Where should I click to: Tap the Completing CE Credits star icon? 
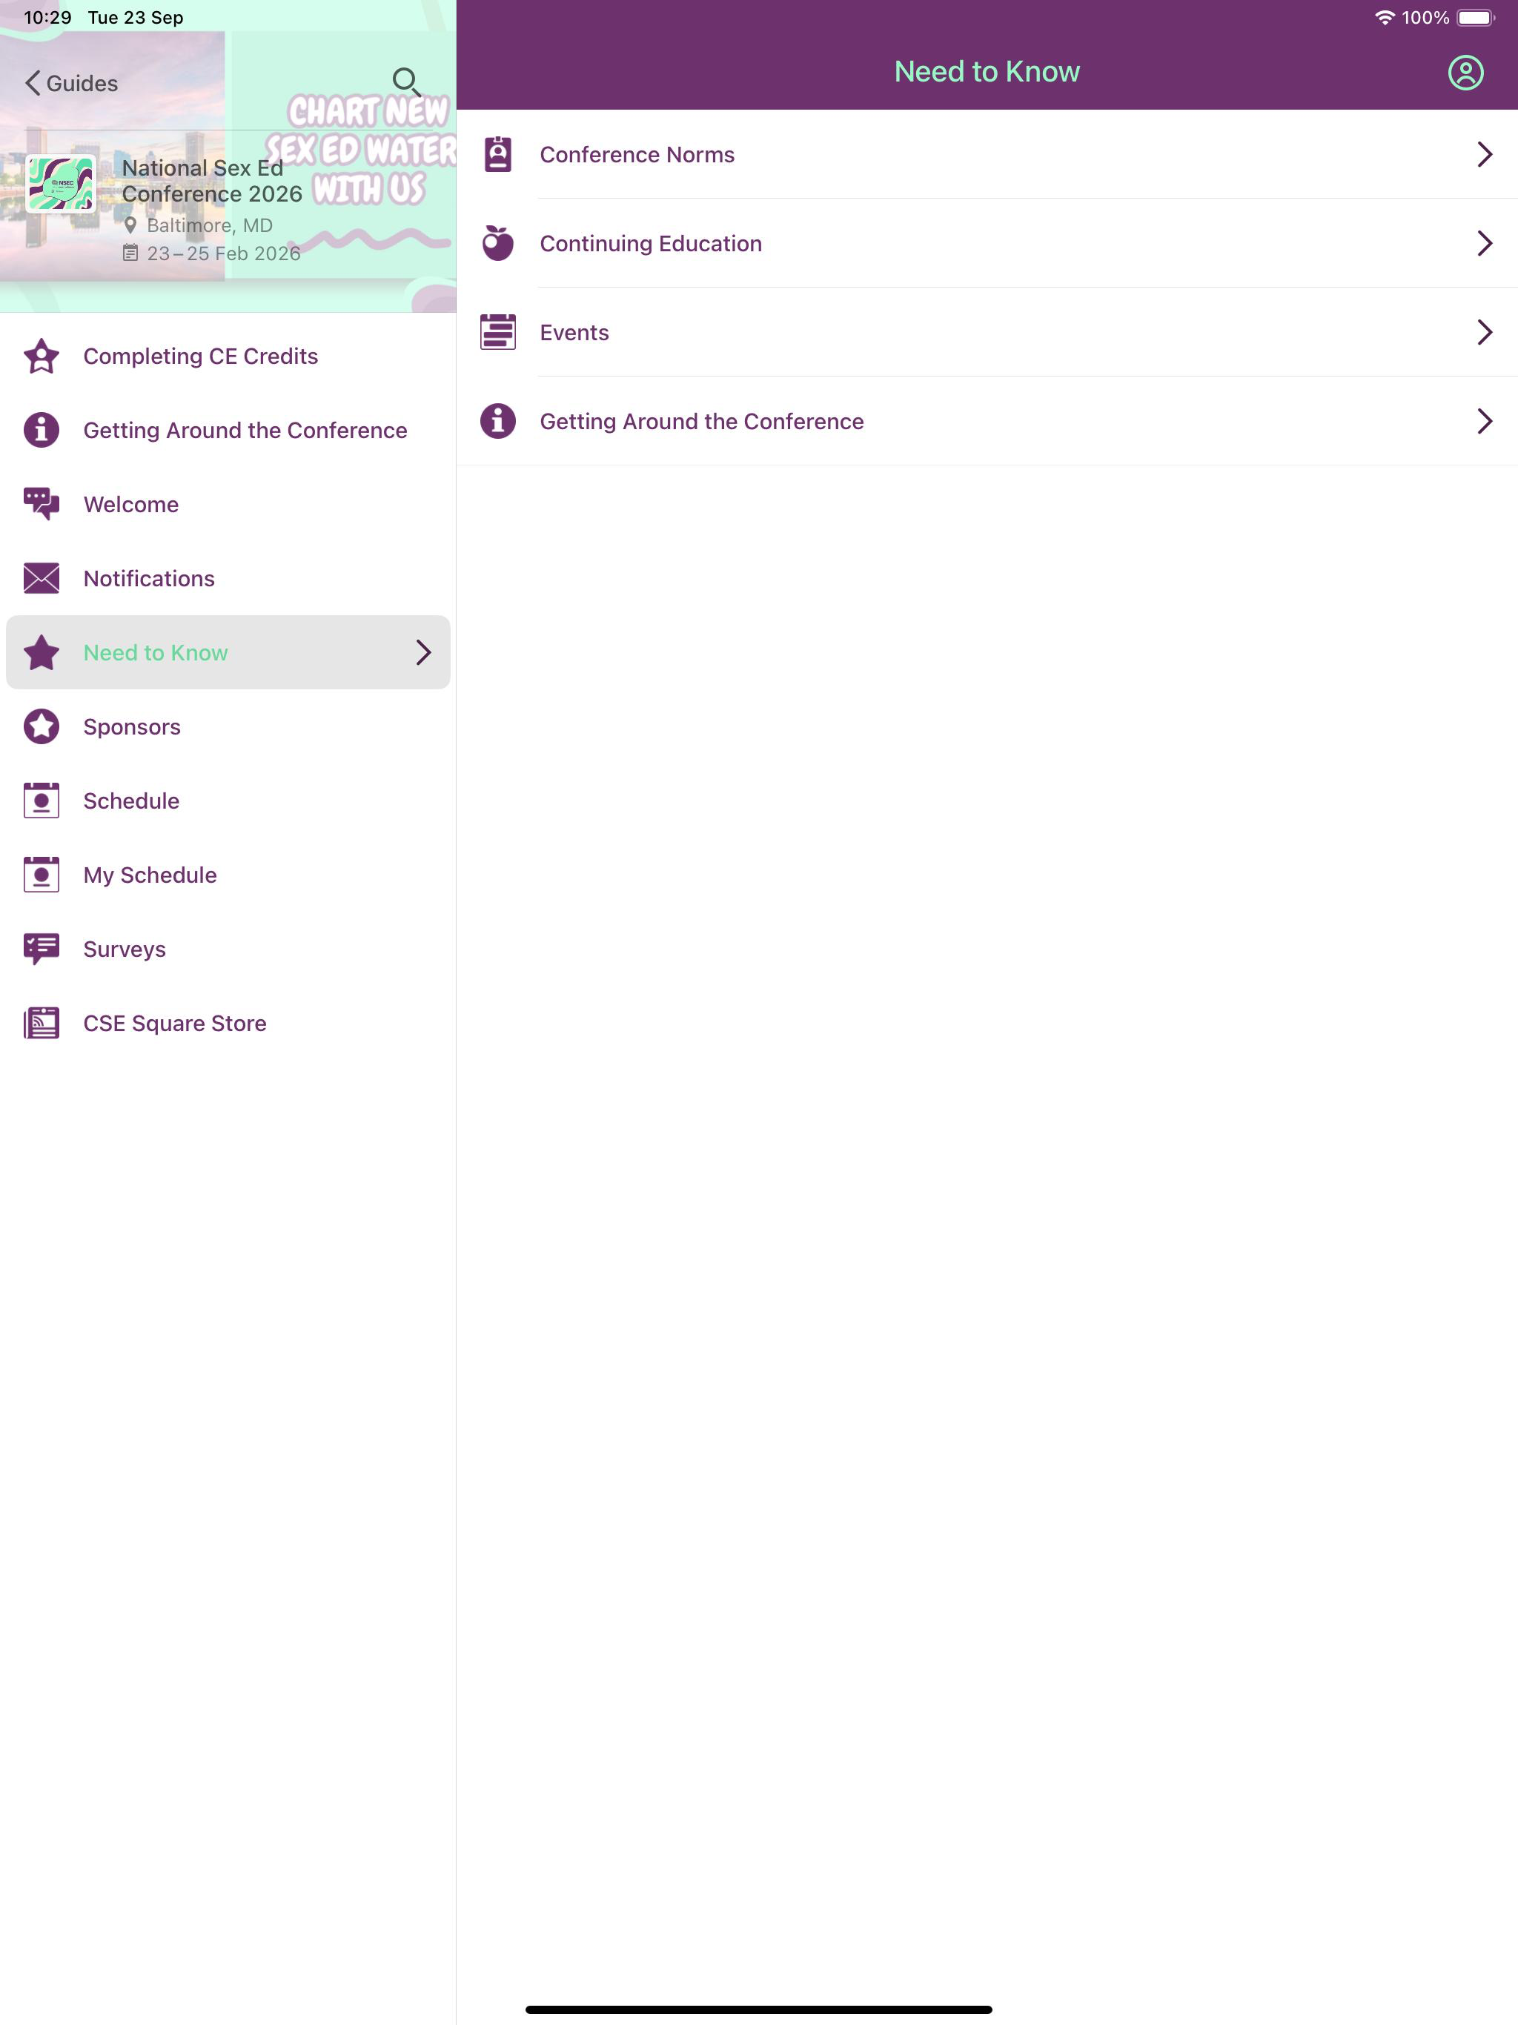[42, 356]
